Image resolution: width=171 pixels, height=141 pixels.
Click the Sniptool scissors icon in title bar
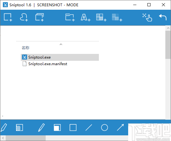coord(5,5)
